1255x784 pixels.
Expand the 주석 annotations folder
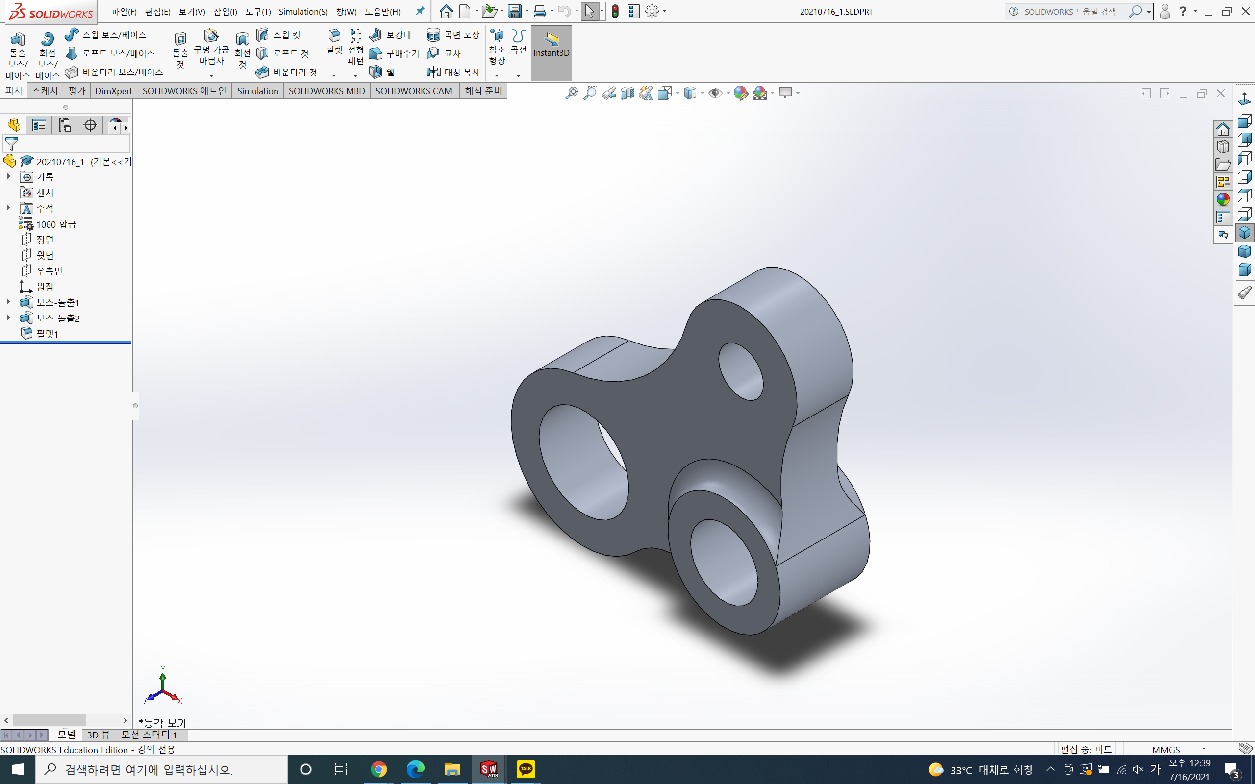[8, 208]
